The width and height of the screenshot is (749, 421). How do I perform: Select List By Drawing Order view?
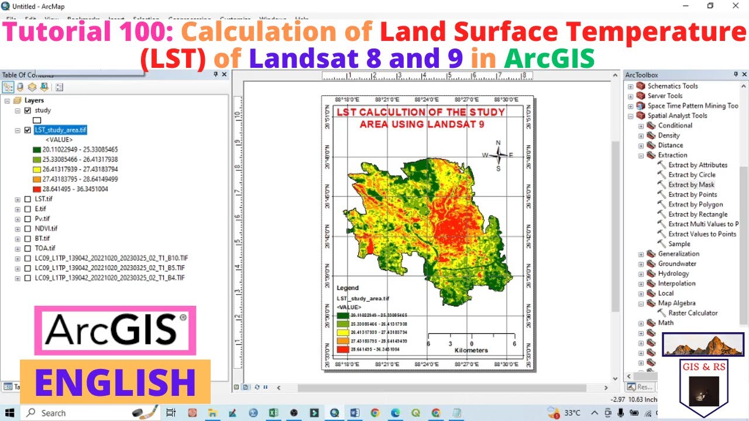(8, 87)
